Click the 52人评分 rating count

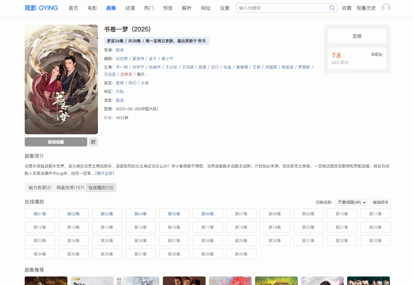pyautogui.click(x=340, y=62)
